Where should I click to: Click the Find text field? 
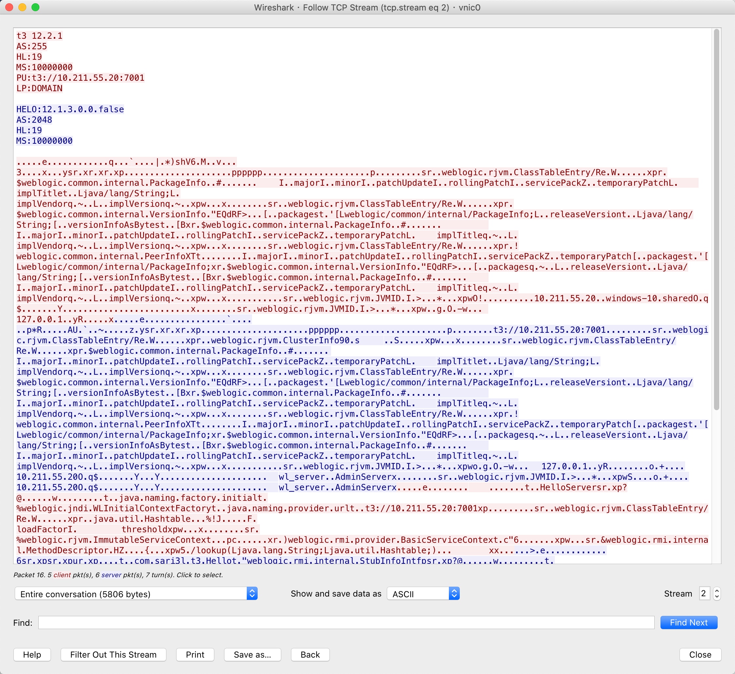coord(346,622)
